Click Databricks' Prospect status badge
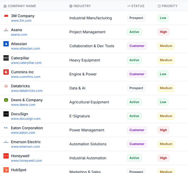The image size is (188, 173). coord(136,88)
